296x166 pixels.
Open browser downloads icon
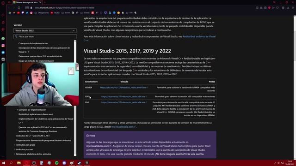click(x=288, y=8)
